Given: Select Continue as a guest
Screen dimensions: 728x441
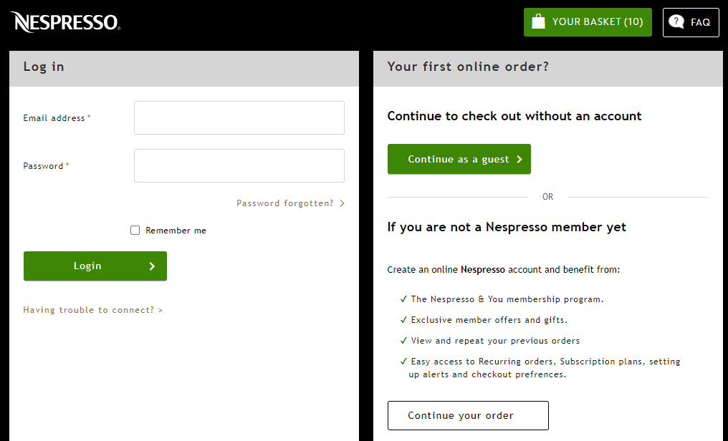Looking at the screenshot, I should 459,159.
